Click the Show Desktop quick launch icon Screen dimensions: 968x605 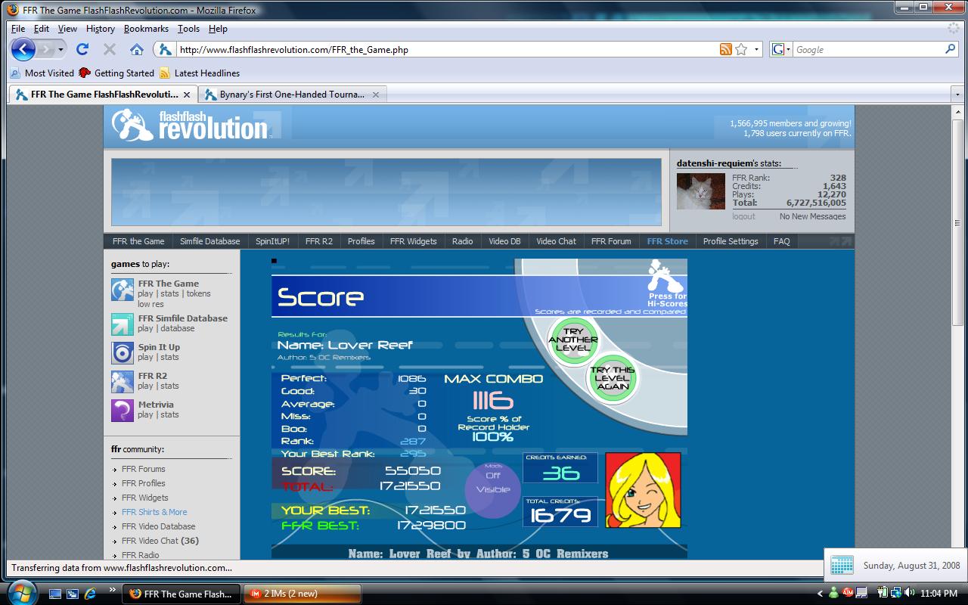(56, 594)
